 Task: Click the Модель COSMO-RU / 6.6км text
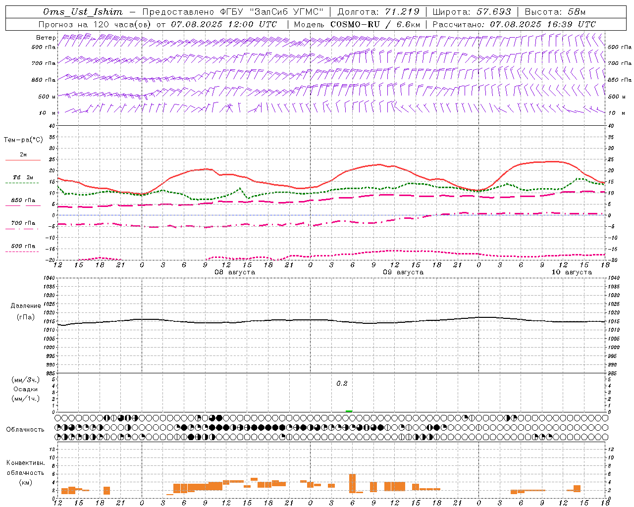[357, 24]
